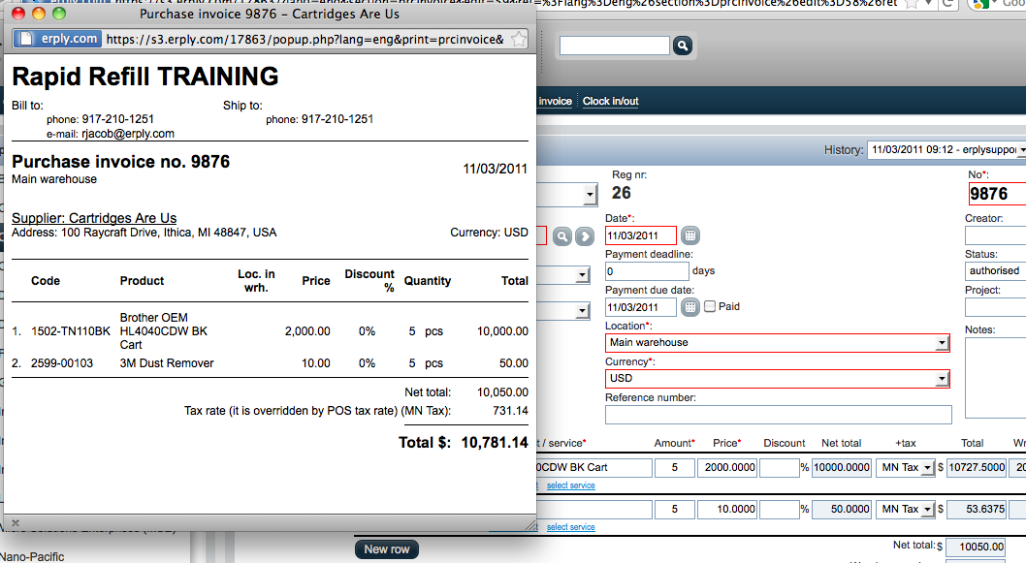Click the Price field showing 10.0000
Image resolution: width=1026 pixels, height=563 pixels.
(727, 510)
